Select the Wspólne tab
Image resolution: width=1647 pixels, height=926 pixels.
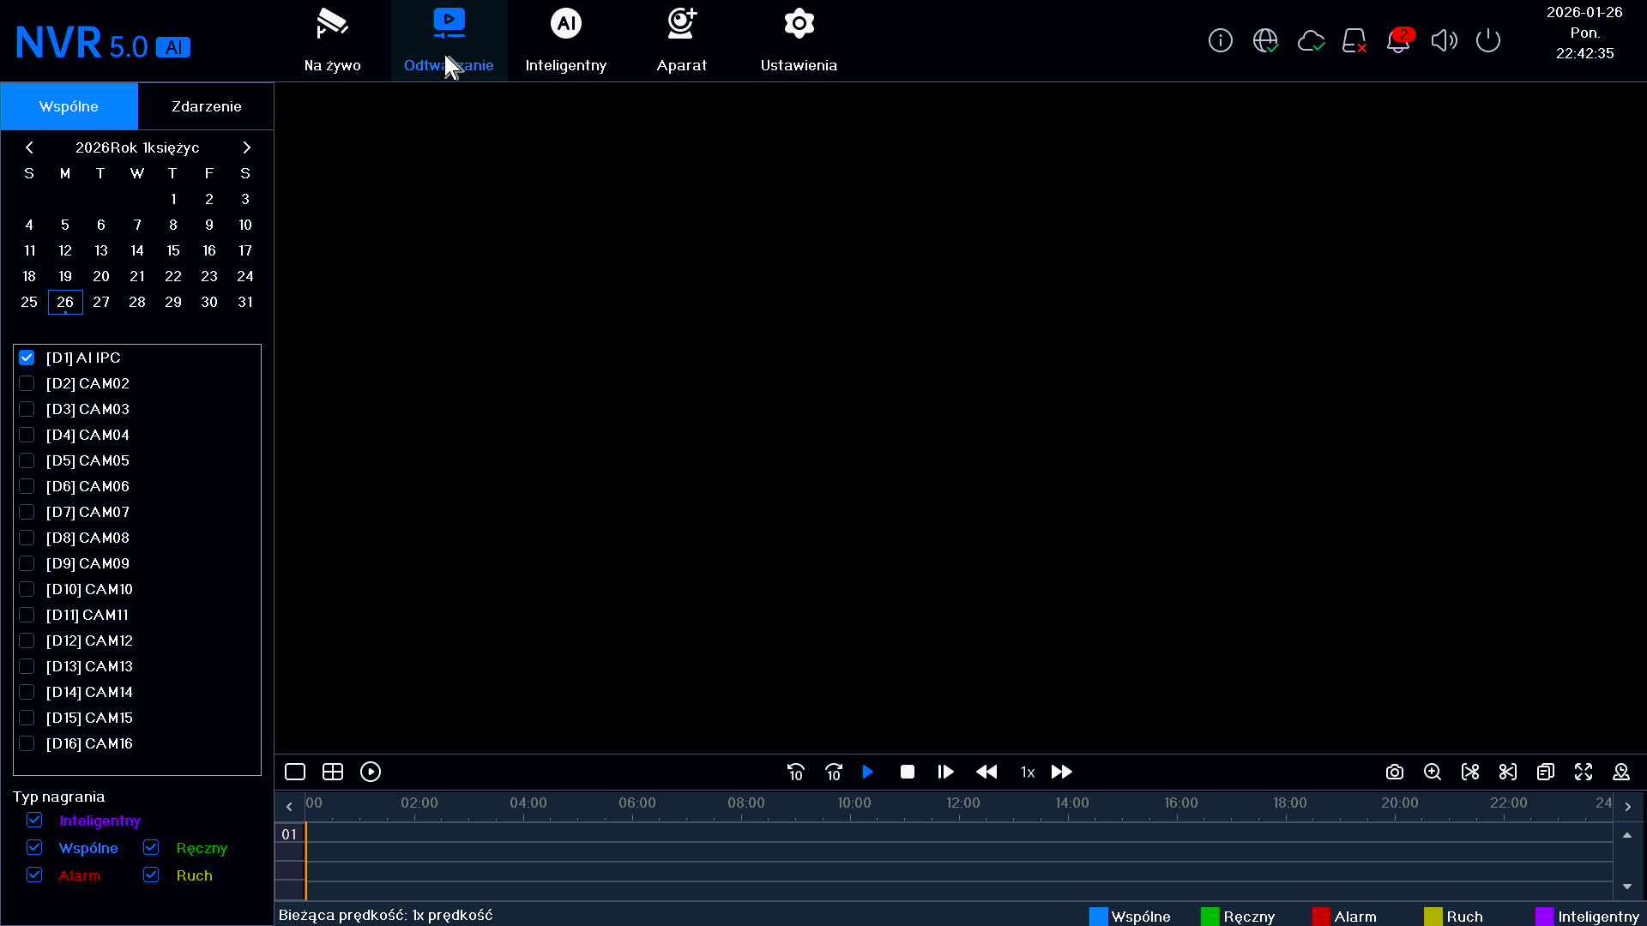[x=69, y=106]
